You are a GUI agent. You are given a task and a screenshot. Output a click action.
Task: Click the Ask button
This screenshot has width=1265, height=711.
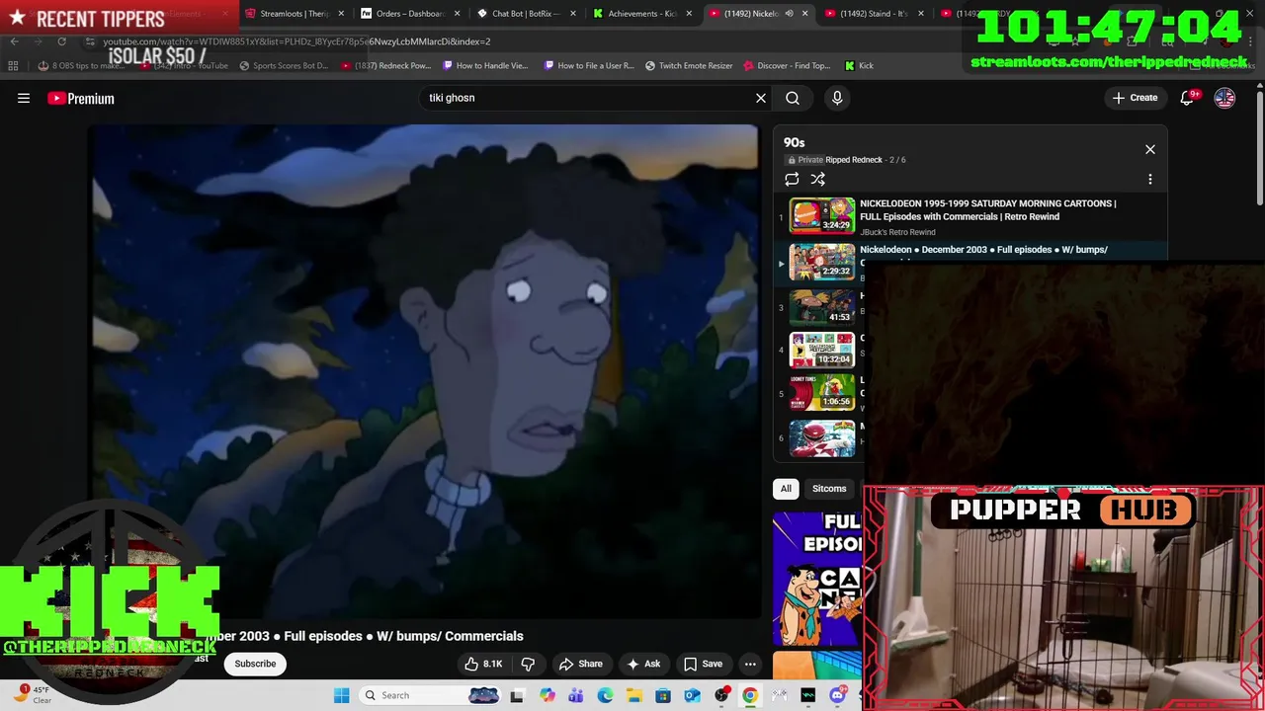[x=643, y=664]
